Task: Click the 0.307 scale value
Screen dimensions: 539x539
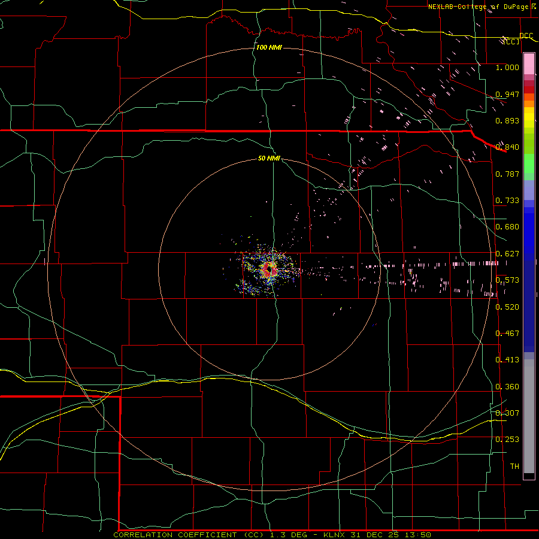Action: pos(507,413)
